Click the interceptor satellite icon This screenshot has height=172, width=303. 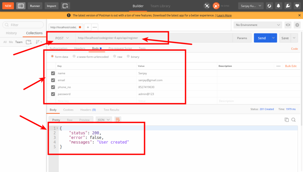(x=207, y=6)
